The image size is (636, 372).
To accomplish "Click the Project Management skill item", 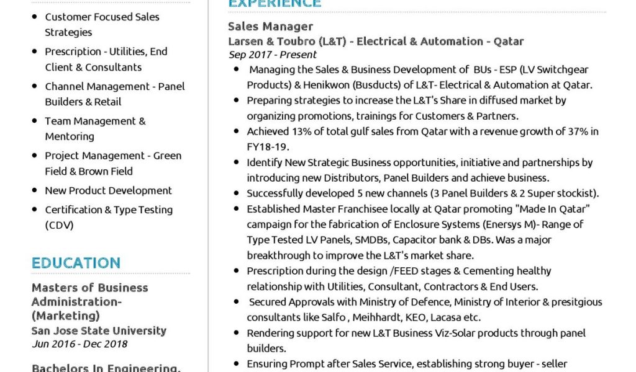I will pyautogui.click(x=113, y=164).
